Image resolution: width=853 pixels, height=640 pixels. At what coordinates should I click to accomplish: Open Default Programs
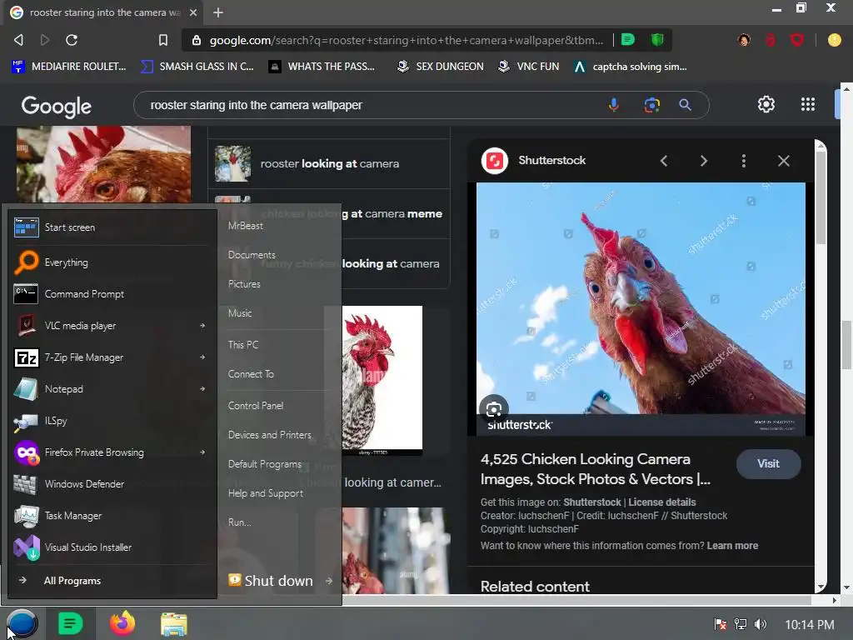click(x=264, y=464)
